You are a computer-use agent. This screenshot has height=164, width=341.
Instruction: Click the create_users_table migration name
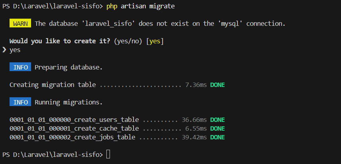(x=74, y=120)
